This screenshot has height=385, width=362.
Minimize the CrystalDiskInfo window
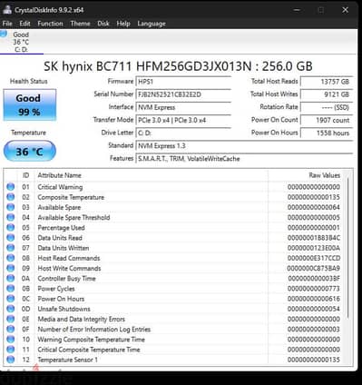pyautogui.click(x=297, y=10)
